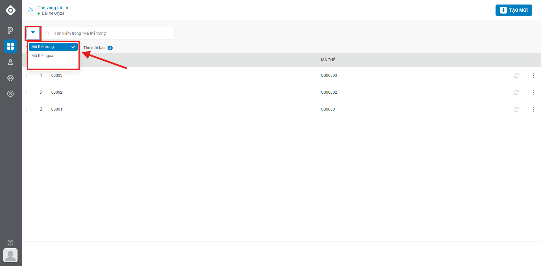Click the TẠO MỚI button
The height and width of the screenshot is (266, 541).
(x=514, y=10)
